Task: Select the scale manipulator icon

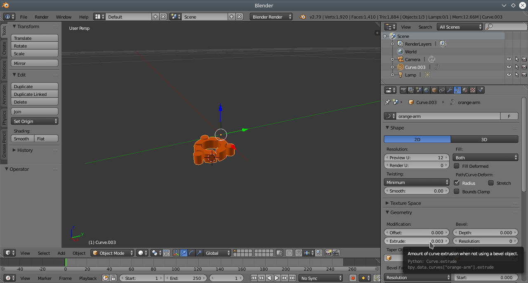Action: (x=199, y=253)
